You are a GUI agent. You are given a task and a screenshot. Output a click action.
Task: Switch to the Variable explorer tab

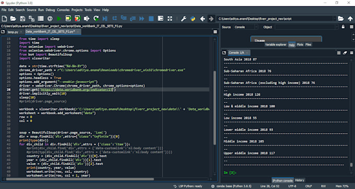[276, 45]
